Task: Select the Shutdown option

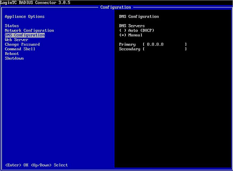Action: point(14,58)
